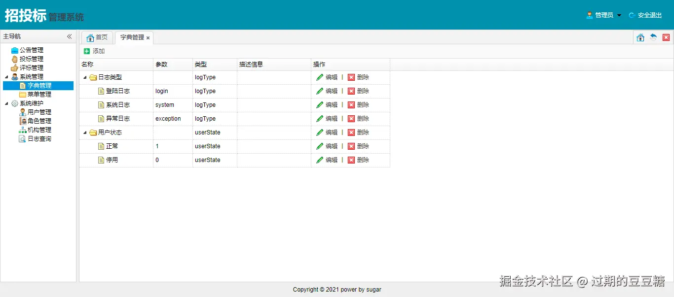Click edit pencil icon for 登陆日志 row

(320, 91)
